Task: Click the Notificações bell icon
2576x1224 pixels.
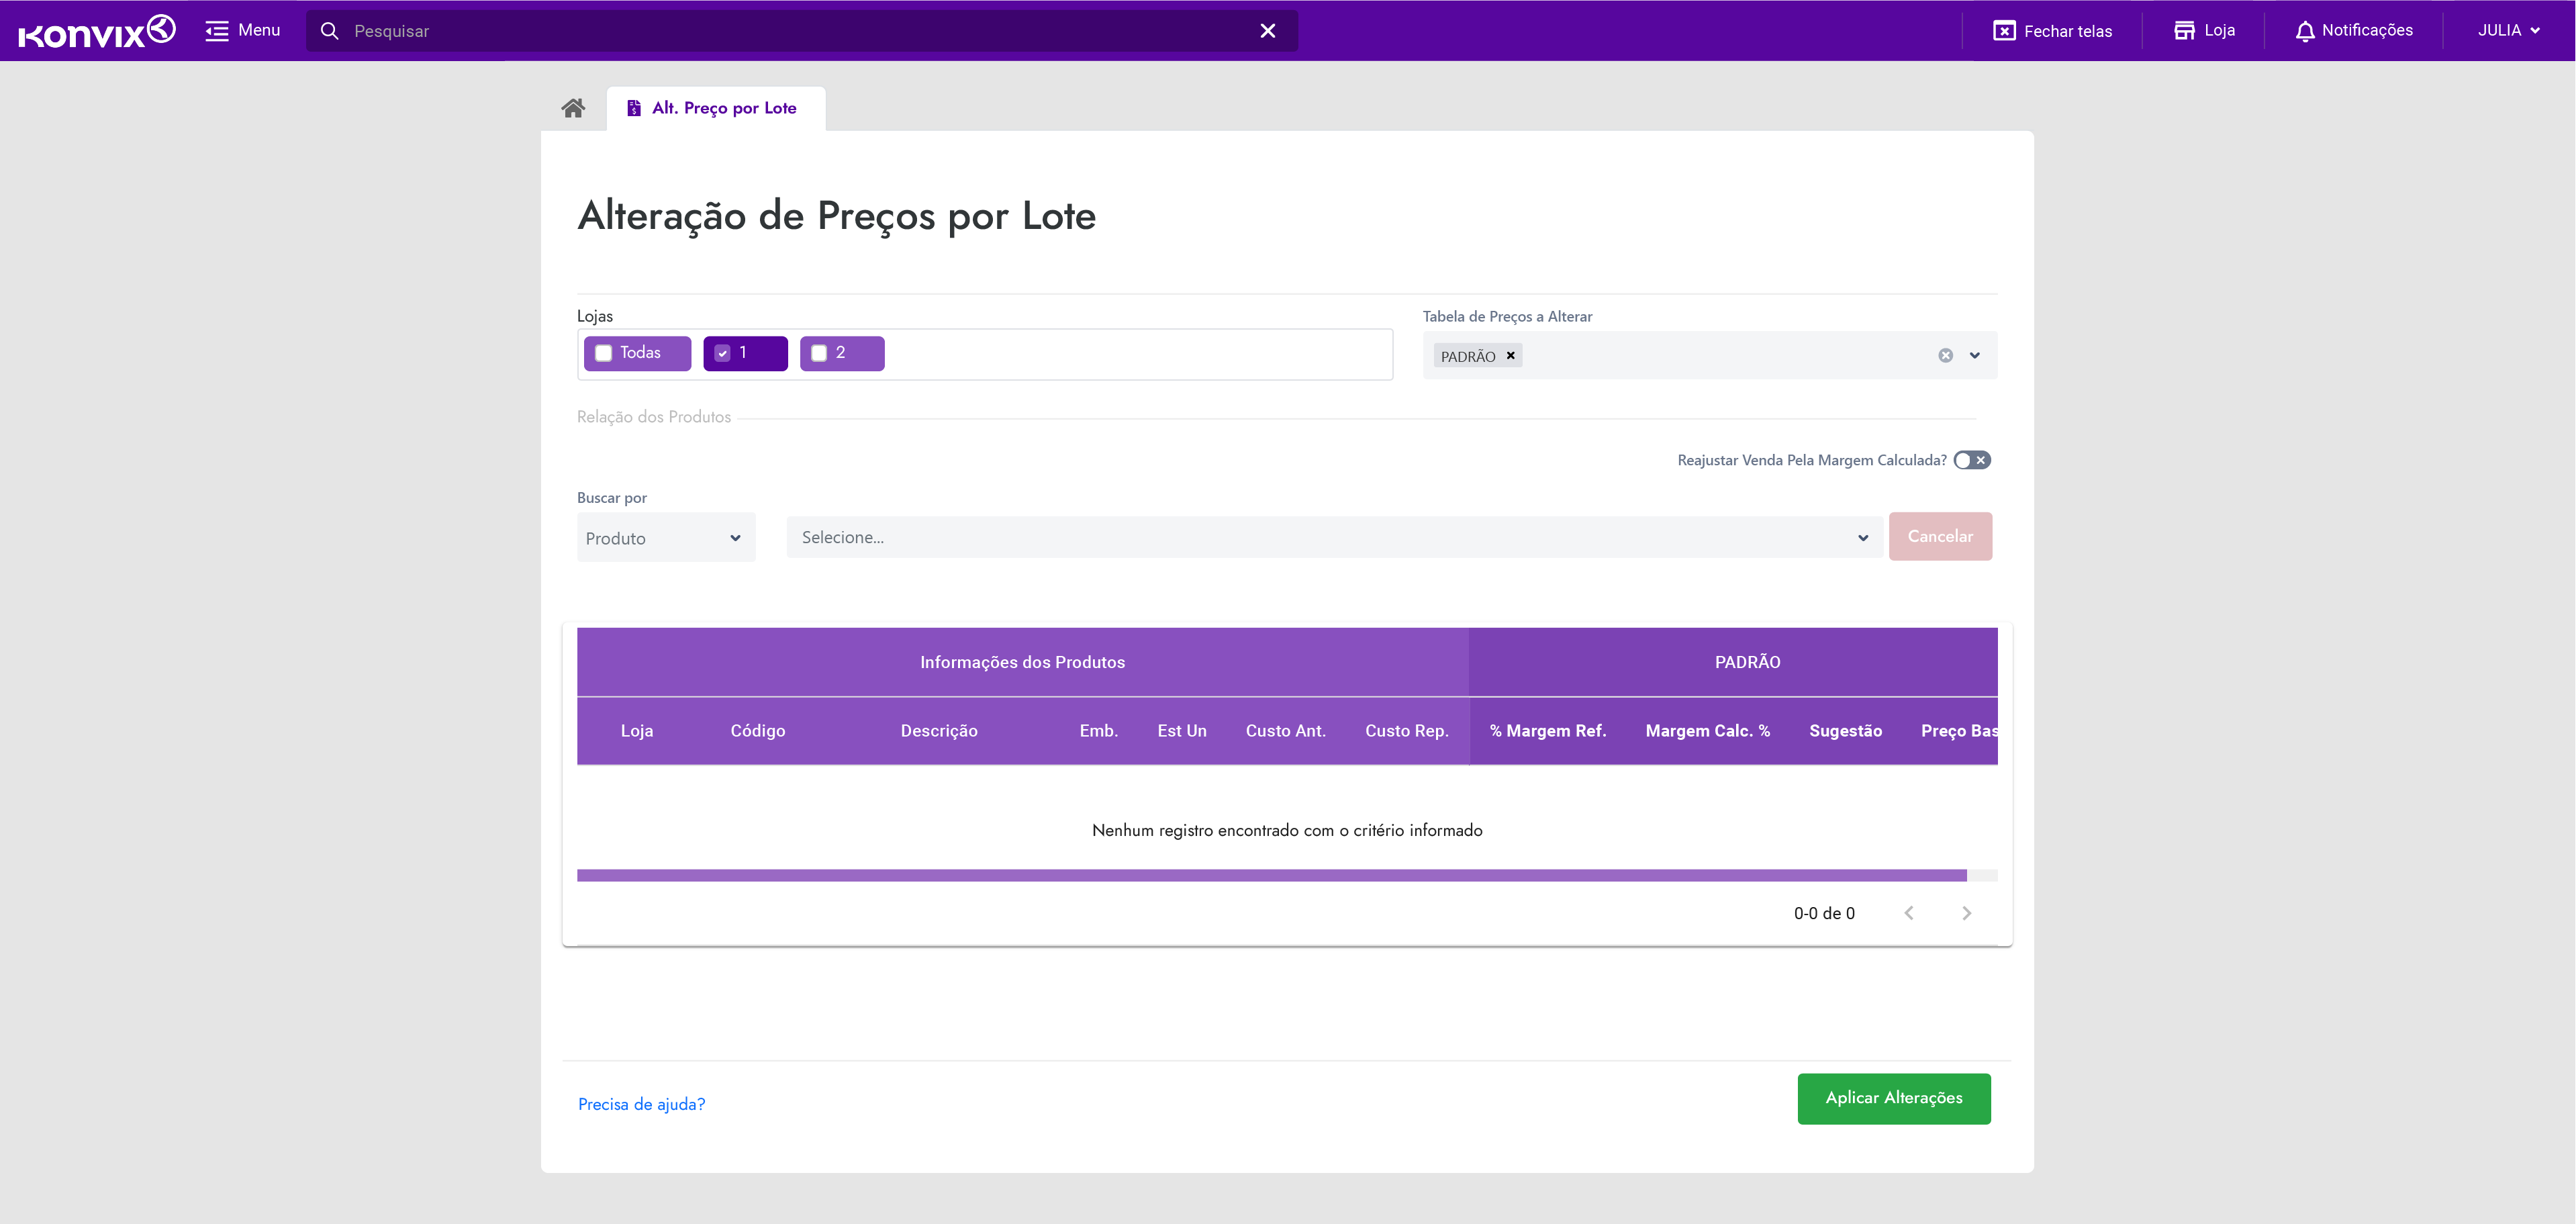Action: pyautogui.click(x=2304, y=31)
